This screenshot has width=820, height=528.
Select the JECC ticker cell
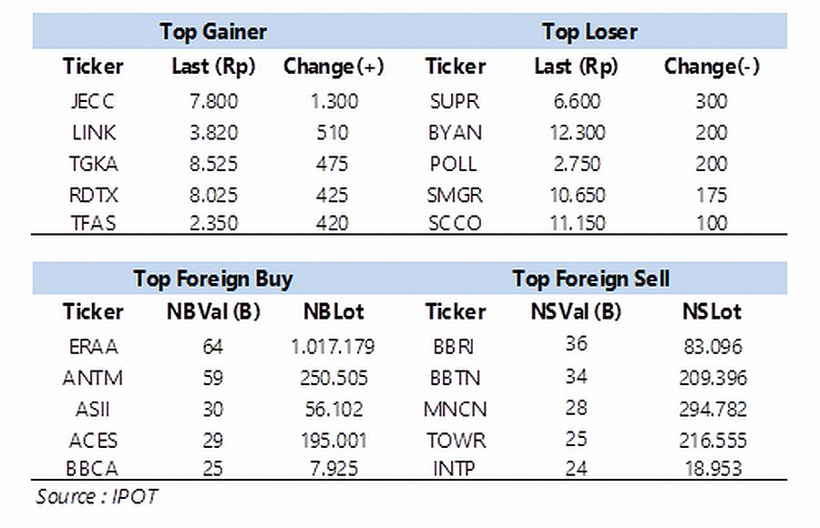point(93,101)
